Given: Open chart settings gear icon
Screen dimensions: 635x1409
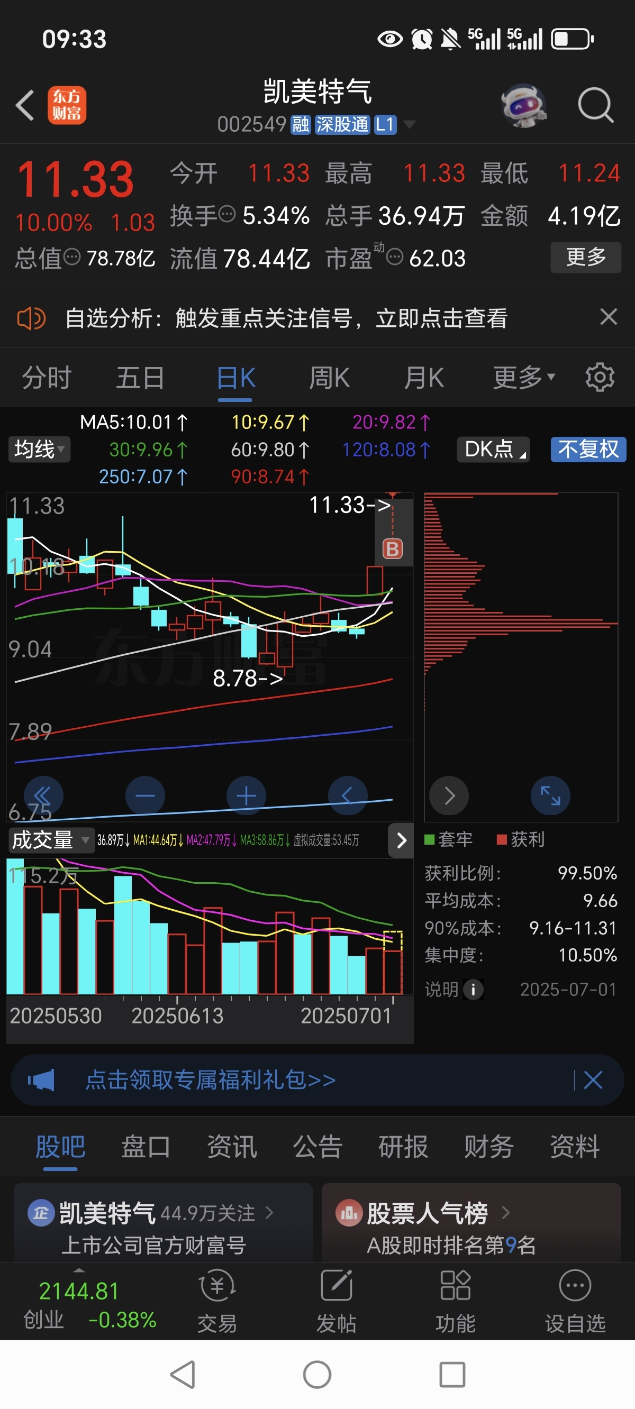Looking at the screenshot, I should (600, 377).
